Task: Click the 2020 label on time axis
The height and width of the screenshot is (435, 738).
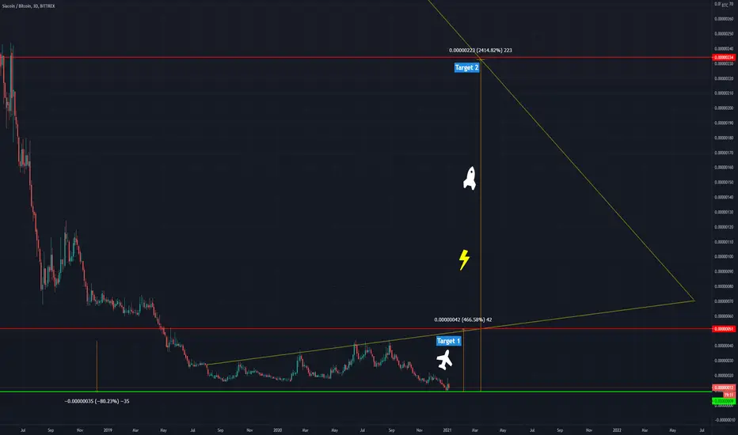Action: point(278,429)
